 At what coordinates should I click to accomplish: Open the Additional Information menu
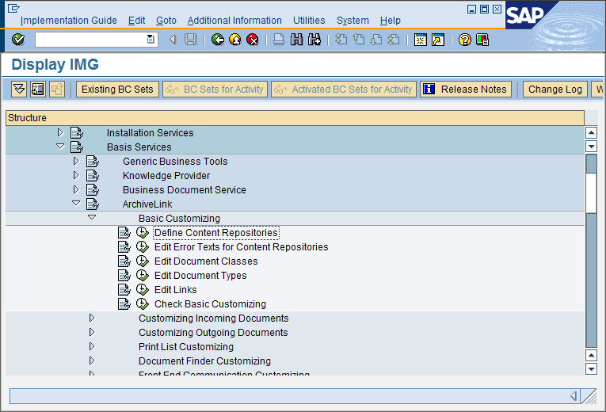(x=234, y=21)
